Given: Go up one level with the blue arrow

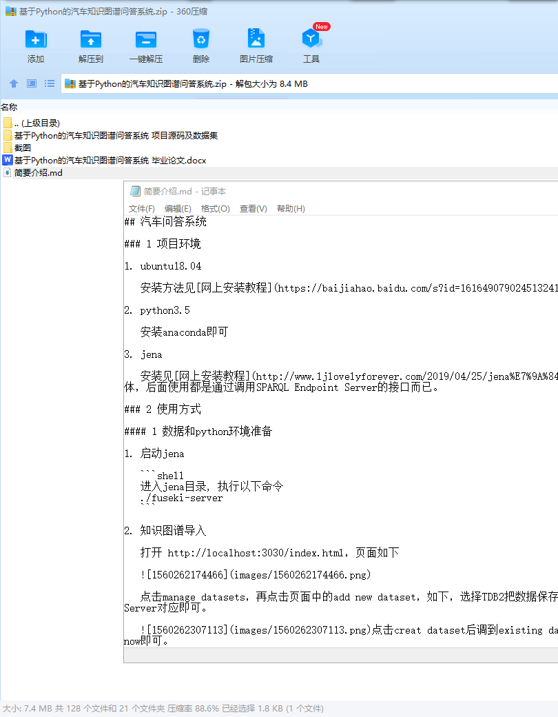Looking at the screenshot, I should pyautogui.click(x=14, y=83).
